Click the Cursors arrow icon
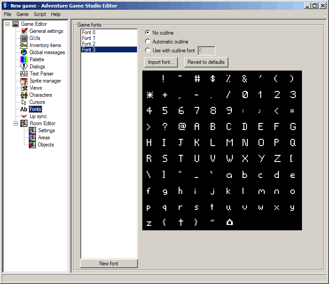The height and width of the screenshot is (284, 329). point(24,102)
